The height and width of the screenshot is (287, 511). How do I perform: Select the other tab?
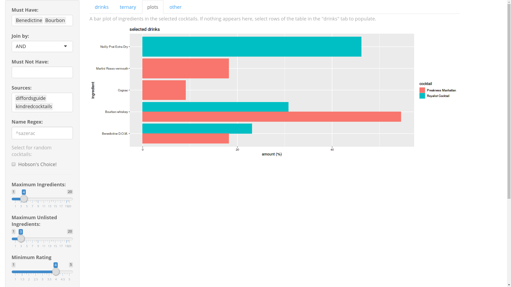tap(175, 7)
